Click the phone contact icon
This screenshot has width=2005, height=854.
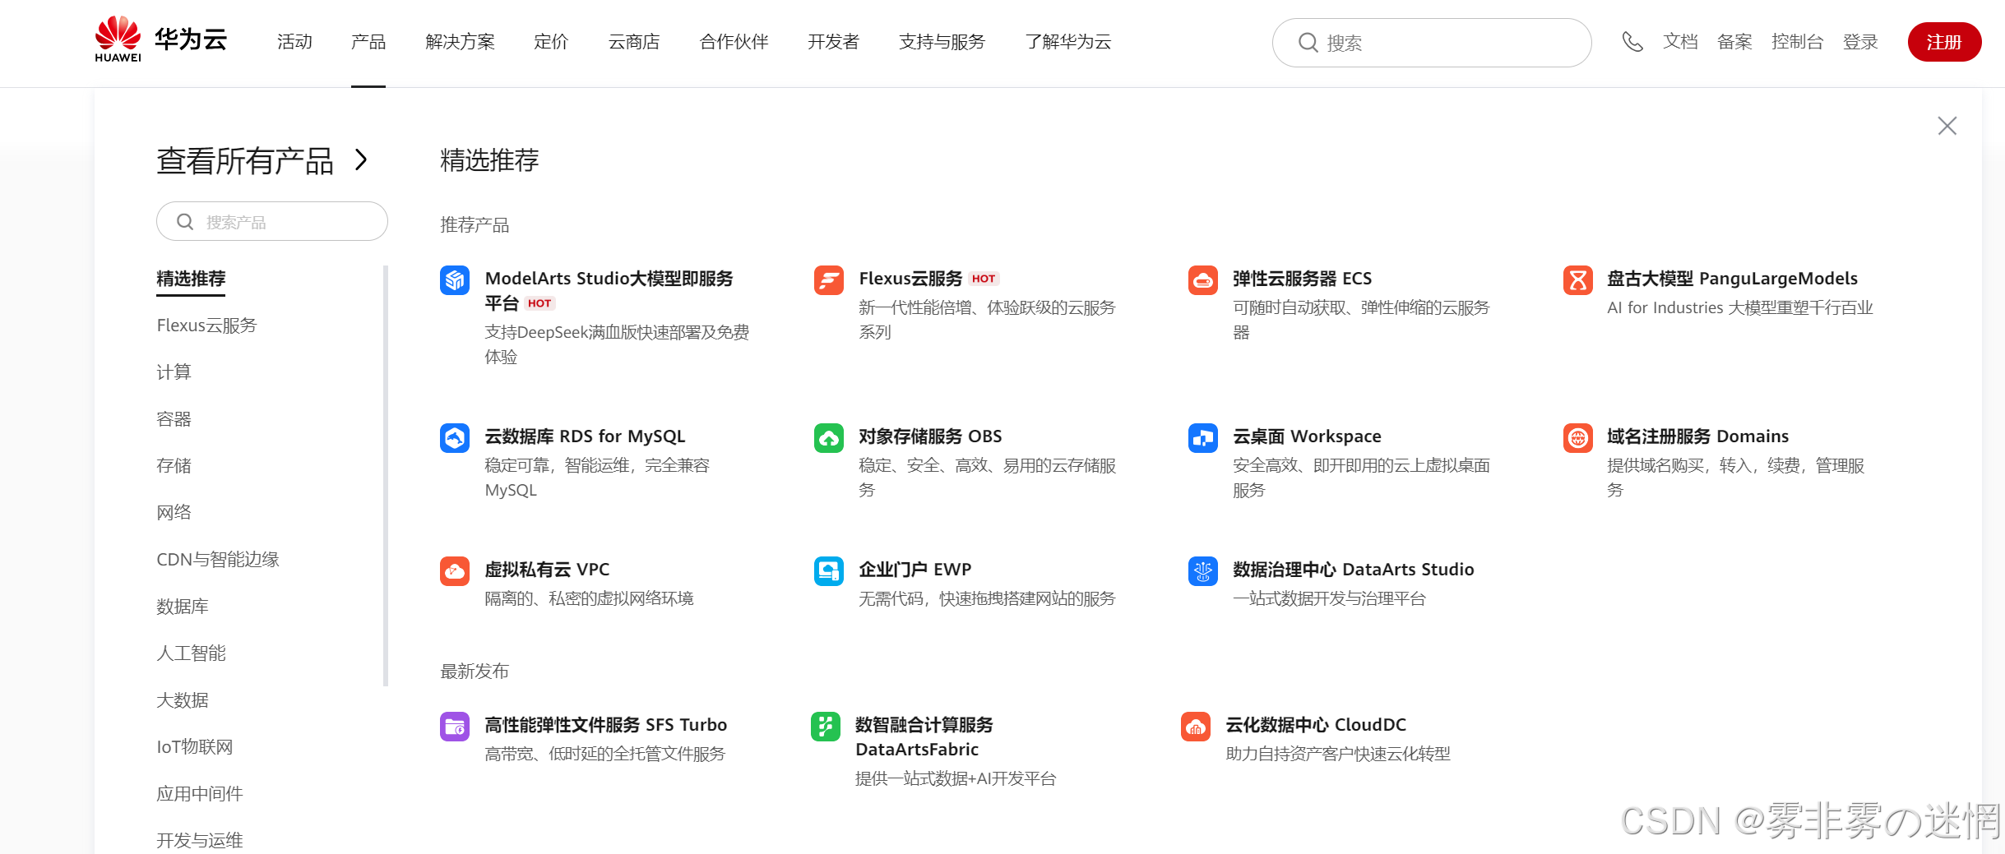click(1632, 42)
